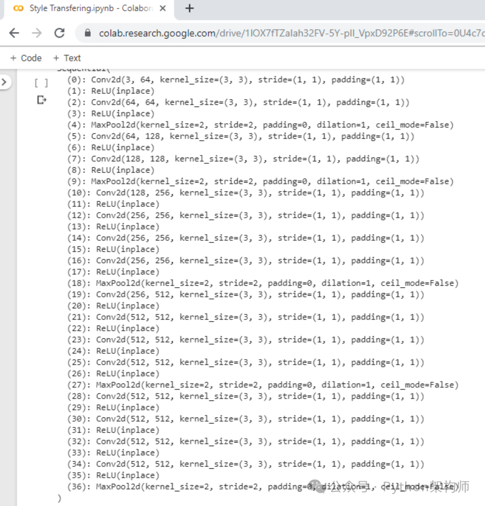Click output line (1): ReLU(inplace)
This screenshot has height=506, width=485.
click(111, 91)
